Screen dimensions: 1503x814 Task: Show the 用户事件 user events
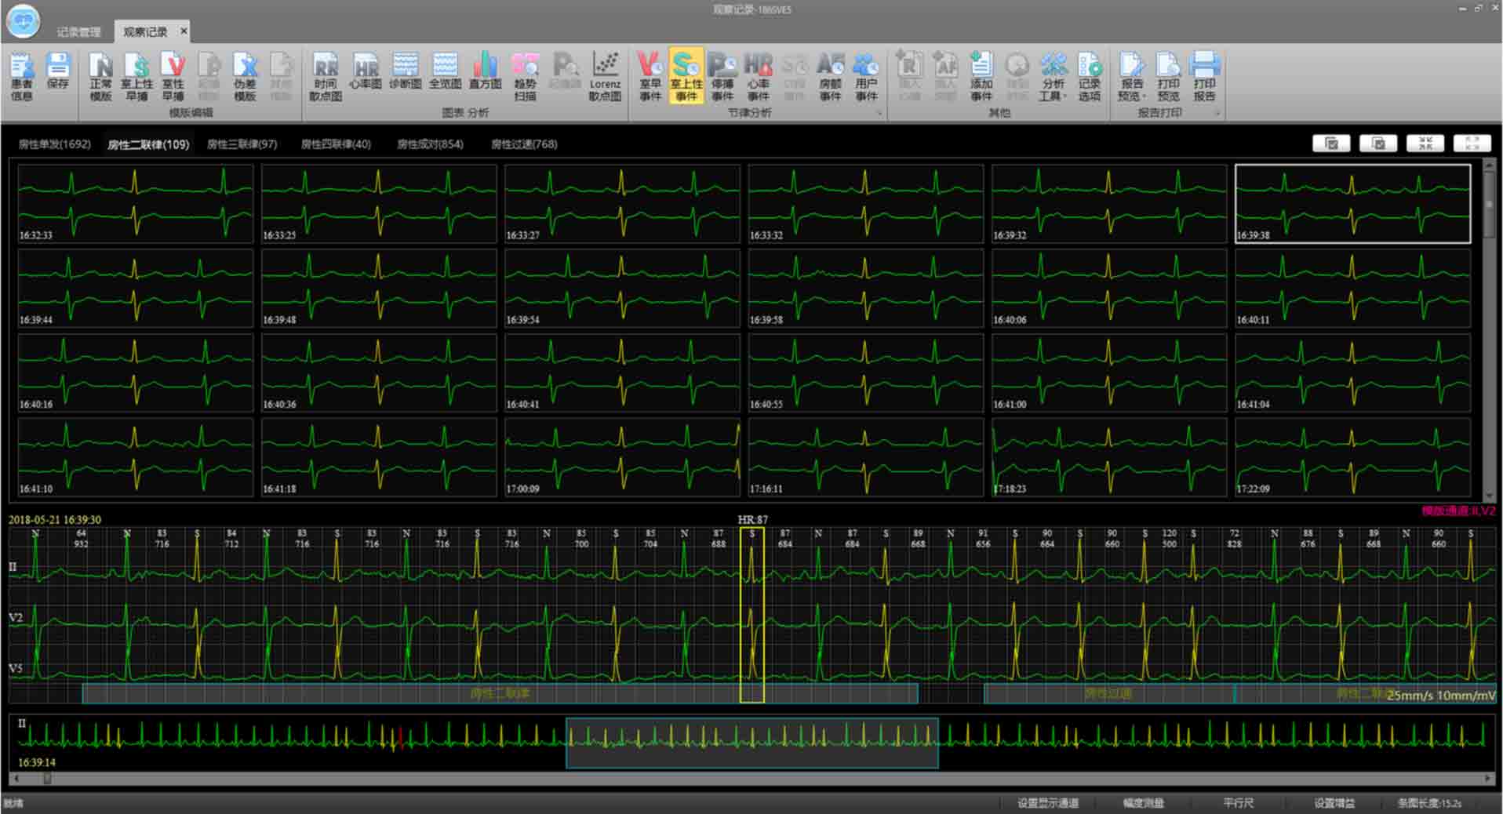(x=866, y=76)
